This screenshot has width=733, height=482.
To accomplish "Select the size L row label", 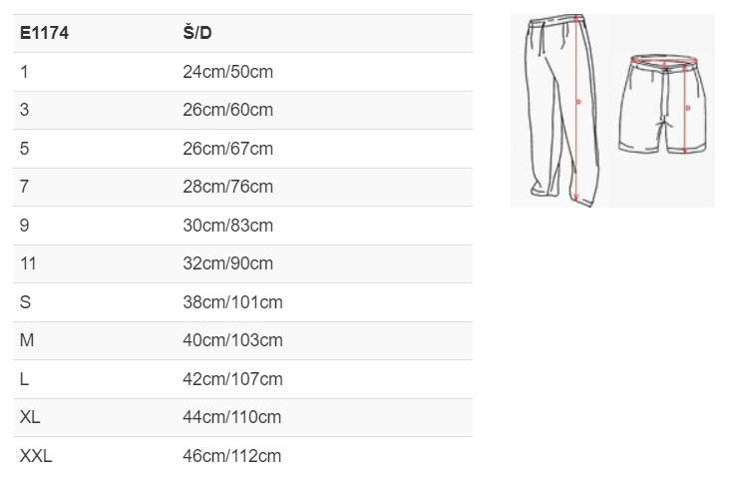I will 25,379.
